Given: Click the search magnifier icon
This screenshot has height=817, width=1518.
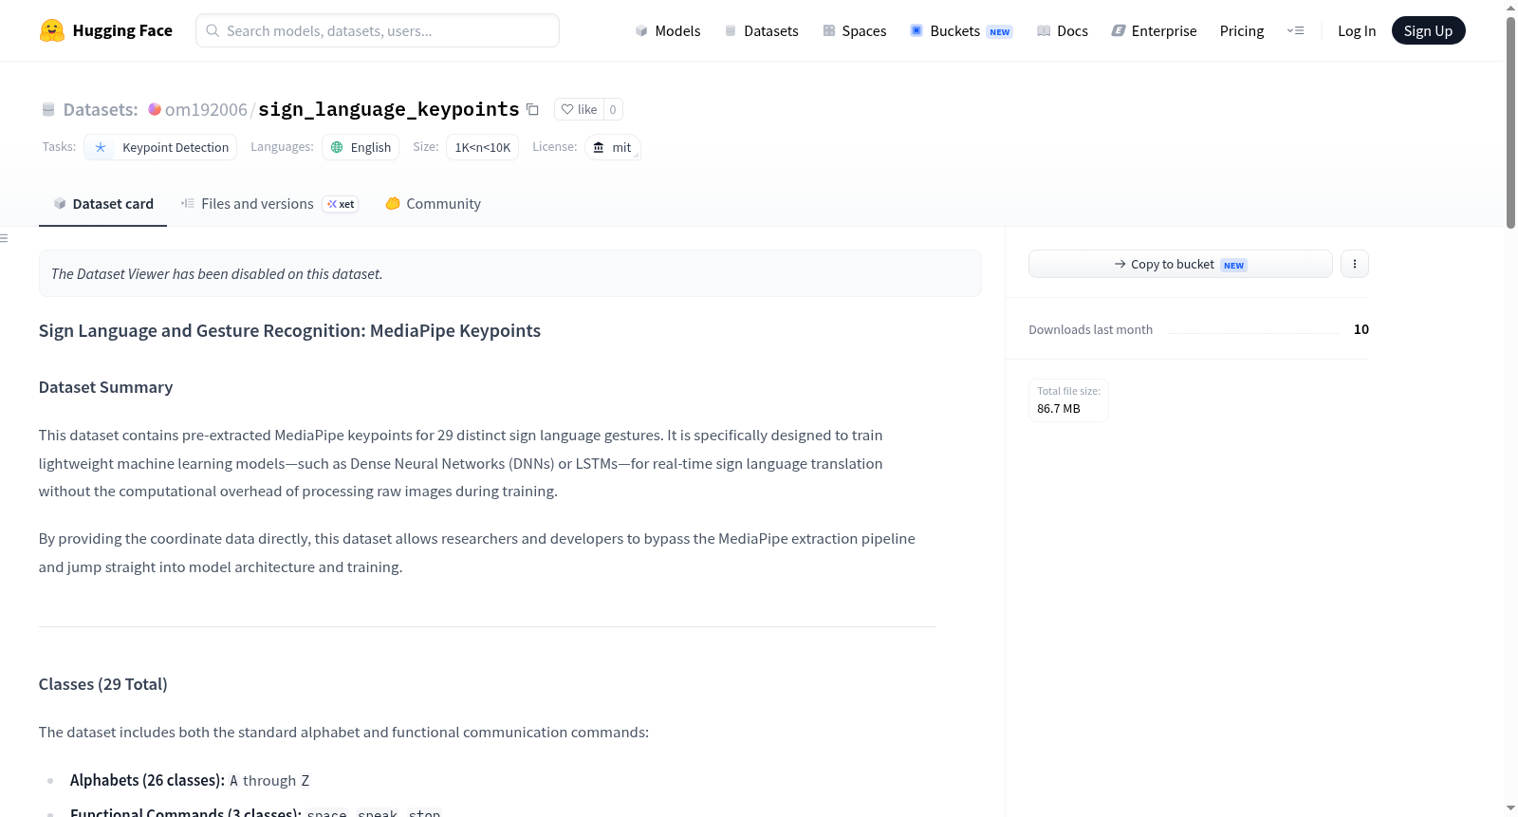Looking at the screenshot, I should coord(213,30).
